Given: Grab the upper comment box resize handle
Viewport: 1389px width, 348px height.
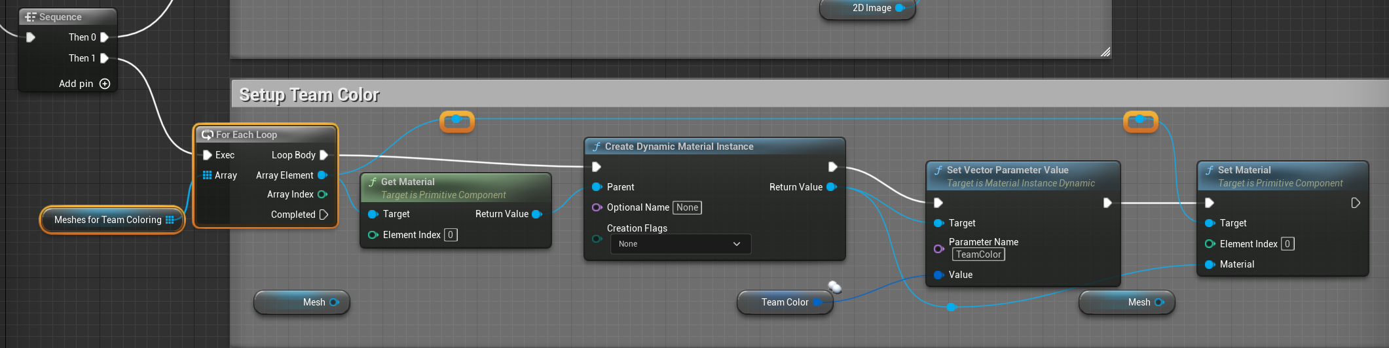Looking at the screenshot, I should pos(1105,52).
